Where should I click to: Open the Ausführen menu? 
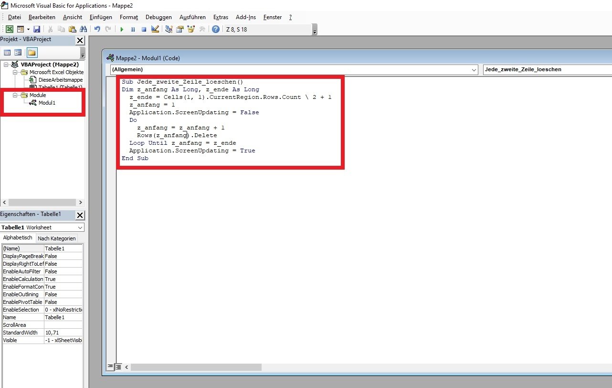(192, 17)
